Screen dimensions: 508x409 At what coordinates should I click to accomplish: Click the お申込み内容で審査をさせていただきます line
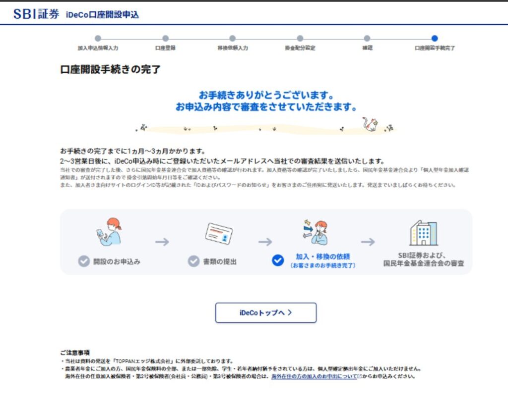(266, 106)
